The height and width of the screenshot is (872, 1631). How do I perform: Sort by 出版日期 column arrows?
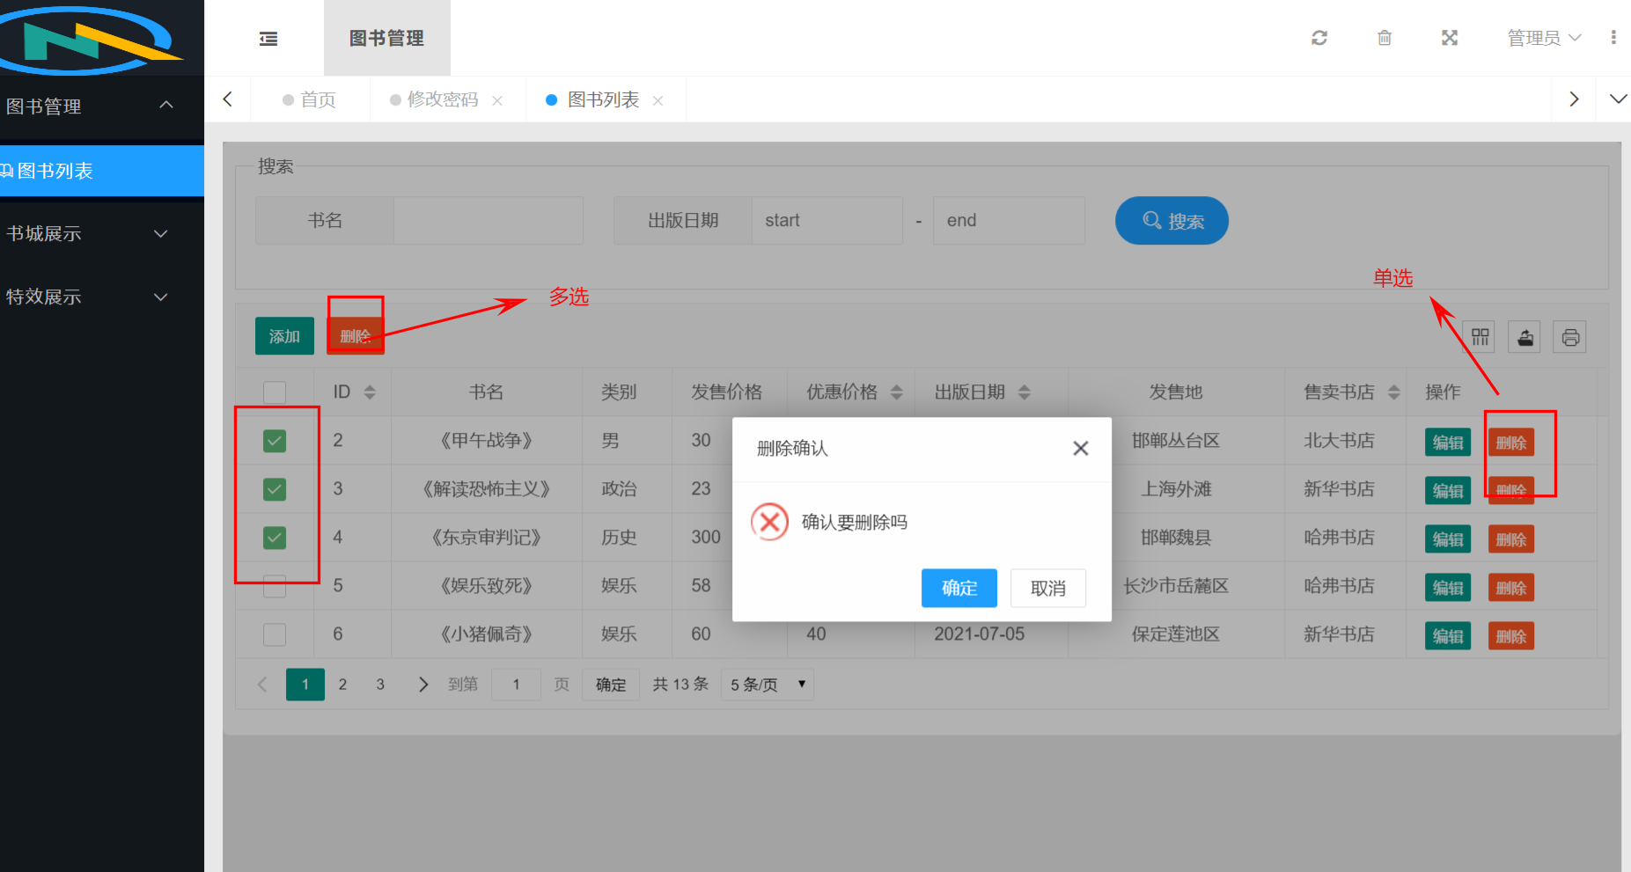1024,392
